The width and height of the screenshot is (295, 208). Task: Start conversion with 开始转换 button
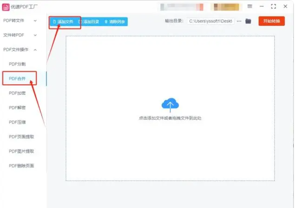(272, 21)
